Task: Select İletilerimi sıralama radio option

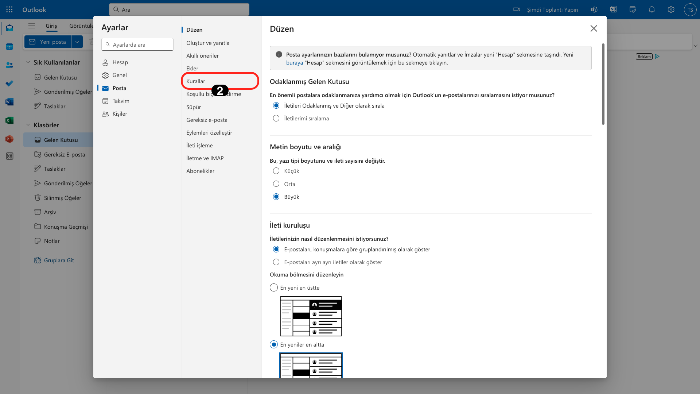Action: (x=276, y=118)
